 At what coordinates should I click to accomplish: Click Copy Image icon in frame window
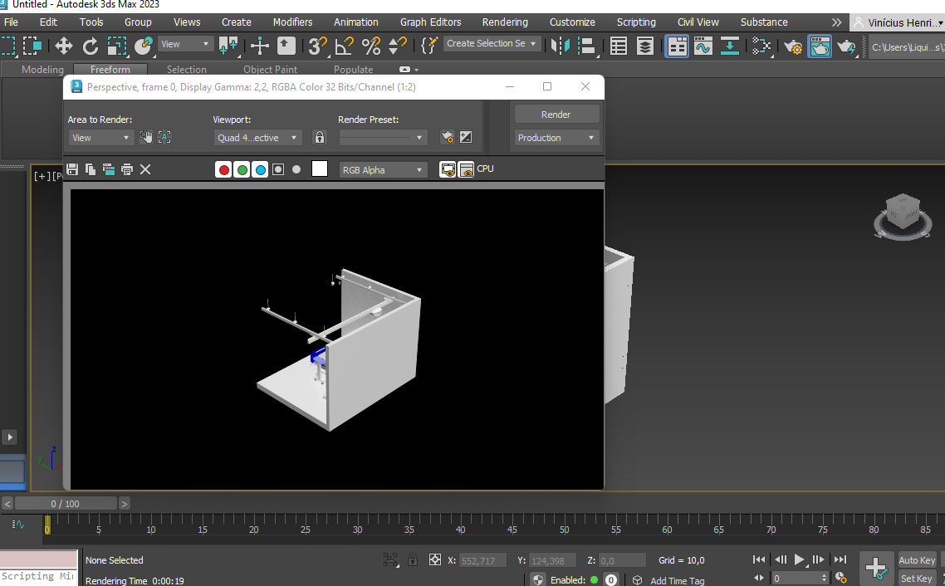[x=91, y=169]
